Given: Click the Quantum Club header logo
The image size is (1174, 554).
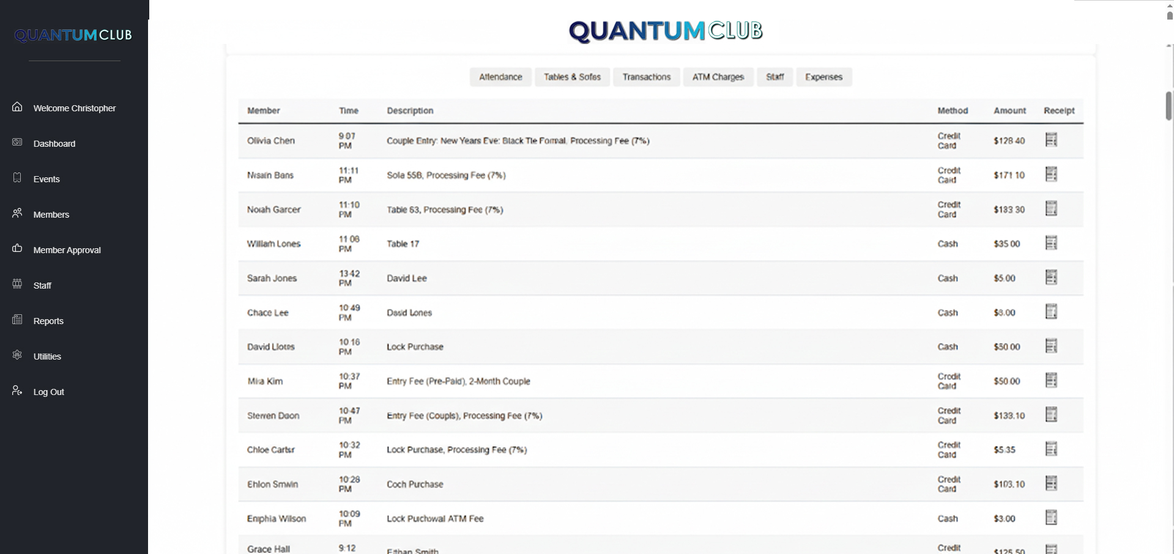Looking at the screenshot, I should [x=665, y=31].
